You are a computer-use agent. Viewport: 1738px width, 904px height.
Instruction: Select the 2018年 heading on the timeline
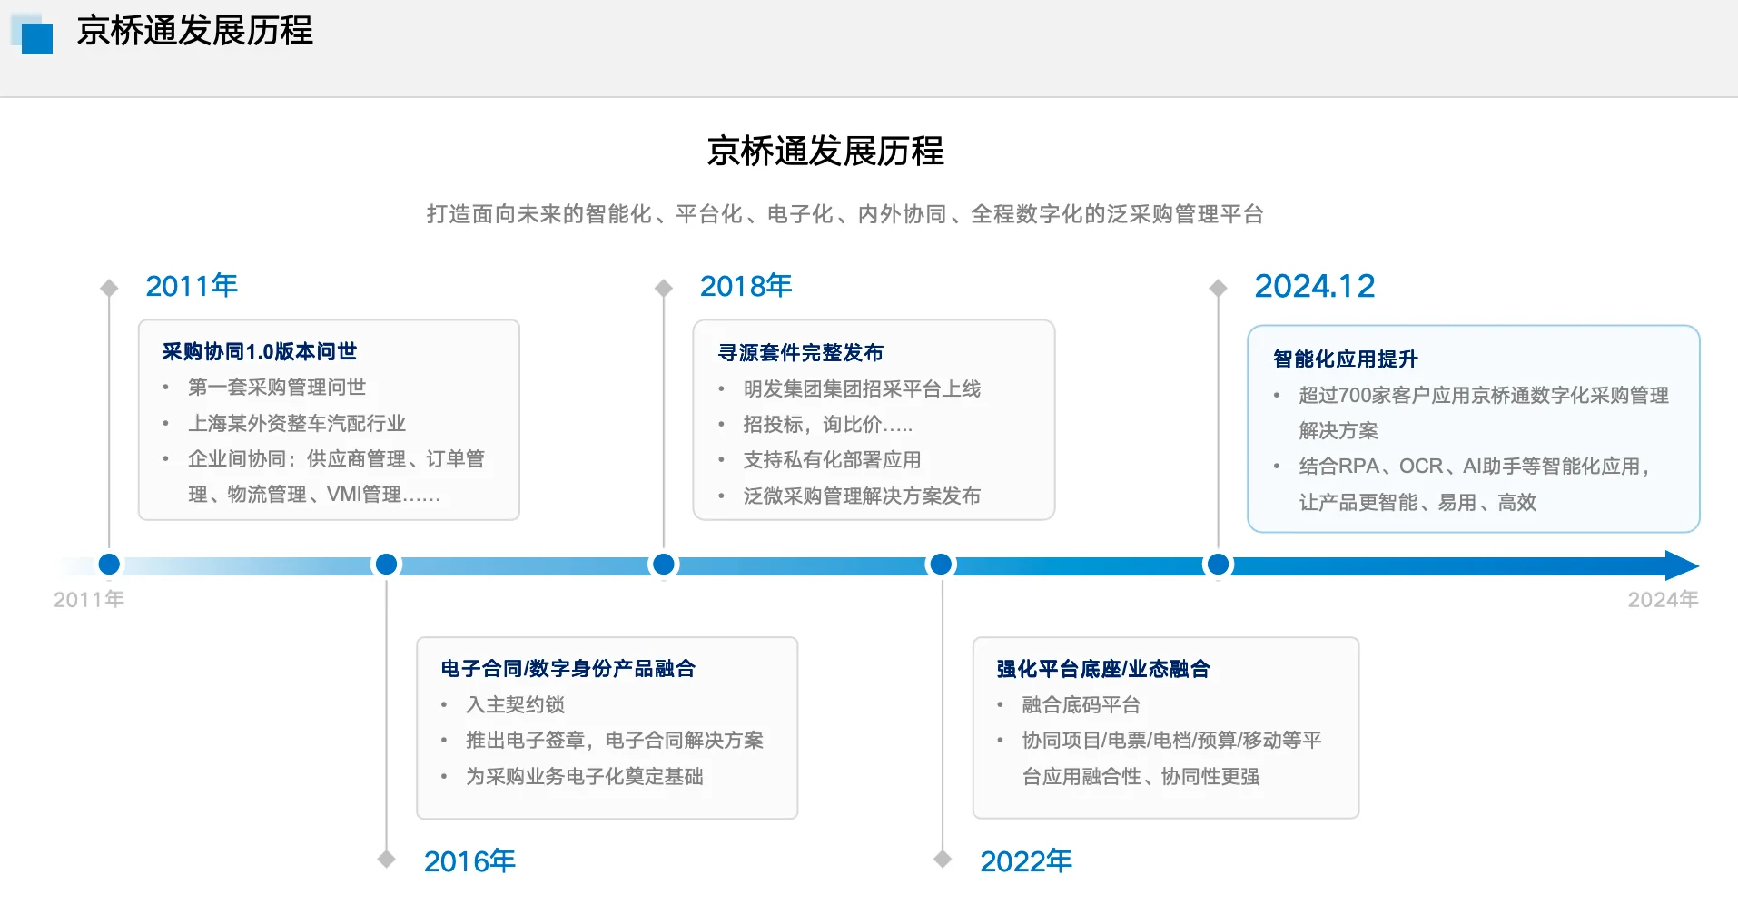point(745,285)
